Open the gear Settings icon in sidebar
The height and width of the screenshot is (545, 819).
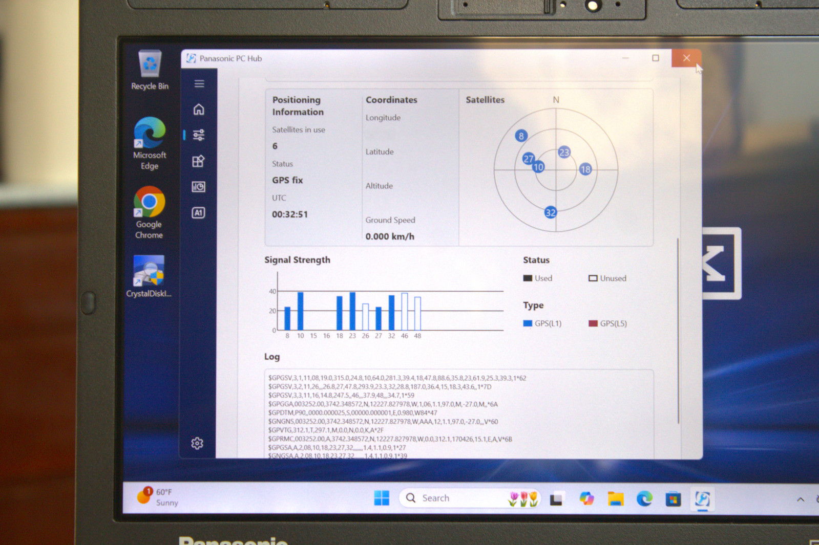197,443
